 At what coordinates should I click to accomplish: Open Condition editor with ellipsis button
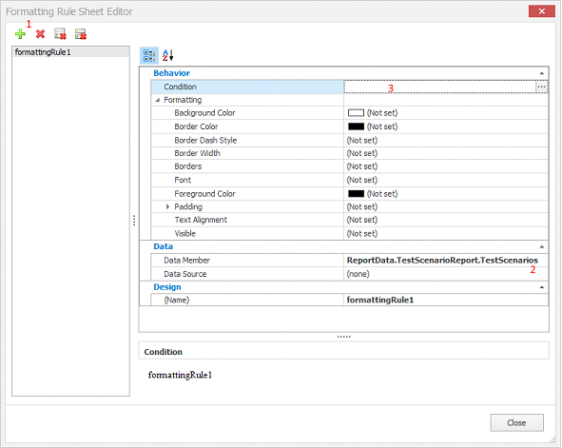point(542,87)
